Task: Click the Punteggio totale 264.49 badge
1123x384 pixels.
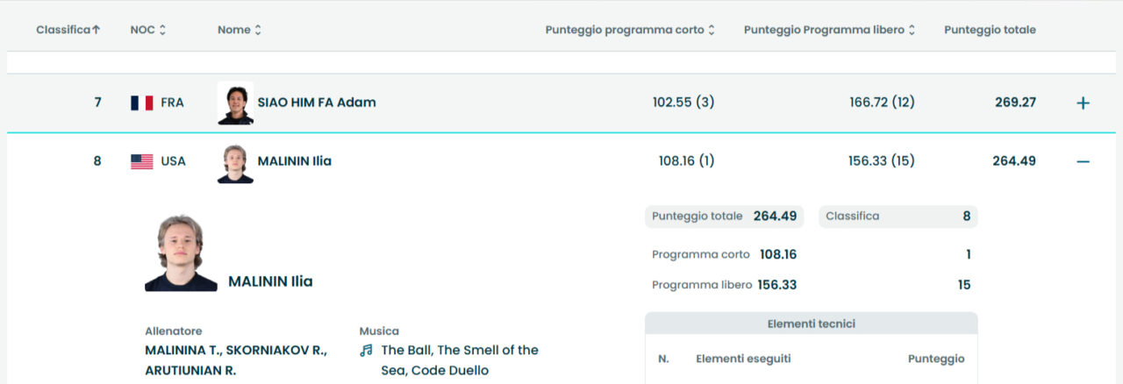Action: tap(724, 217)
